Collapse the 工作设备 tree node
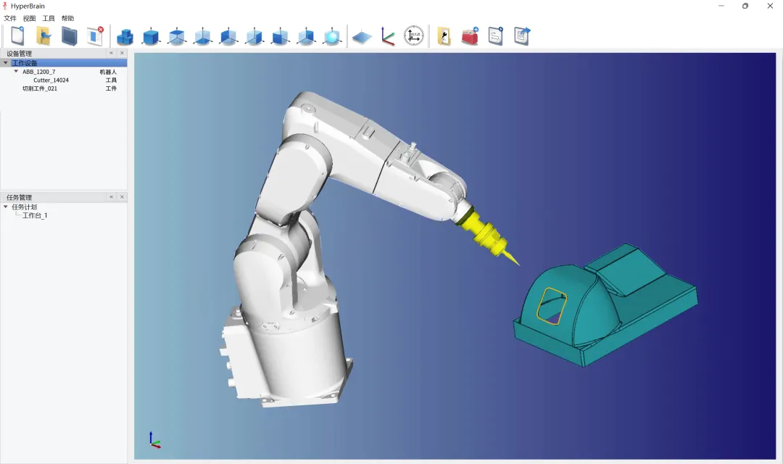The height and width of the screenshot is (464, 783). (6, 63)
